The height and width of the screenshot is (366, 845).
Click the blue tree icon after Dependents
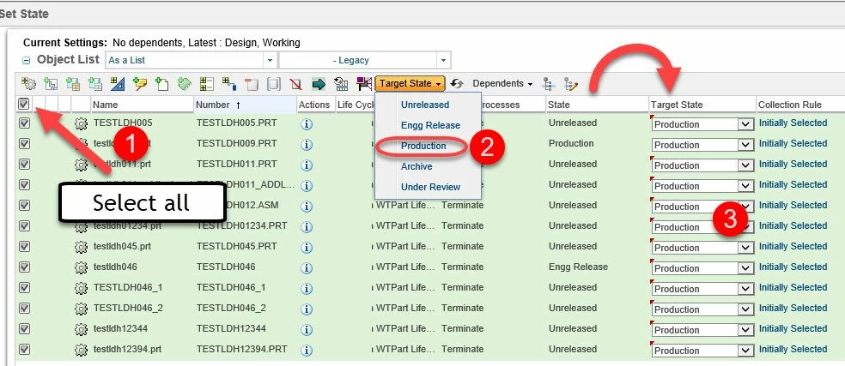(549, 83)
